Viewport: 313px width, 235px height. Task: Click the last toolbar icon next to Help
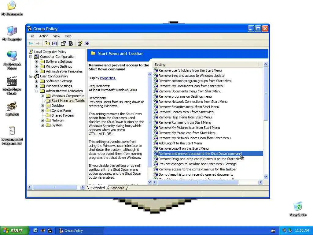coord(87,43)
